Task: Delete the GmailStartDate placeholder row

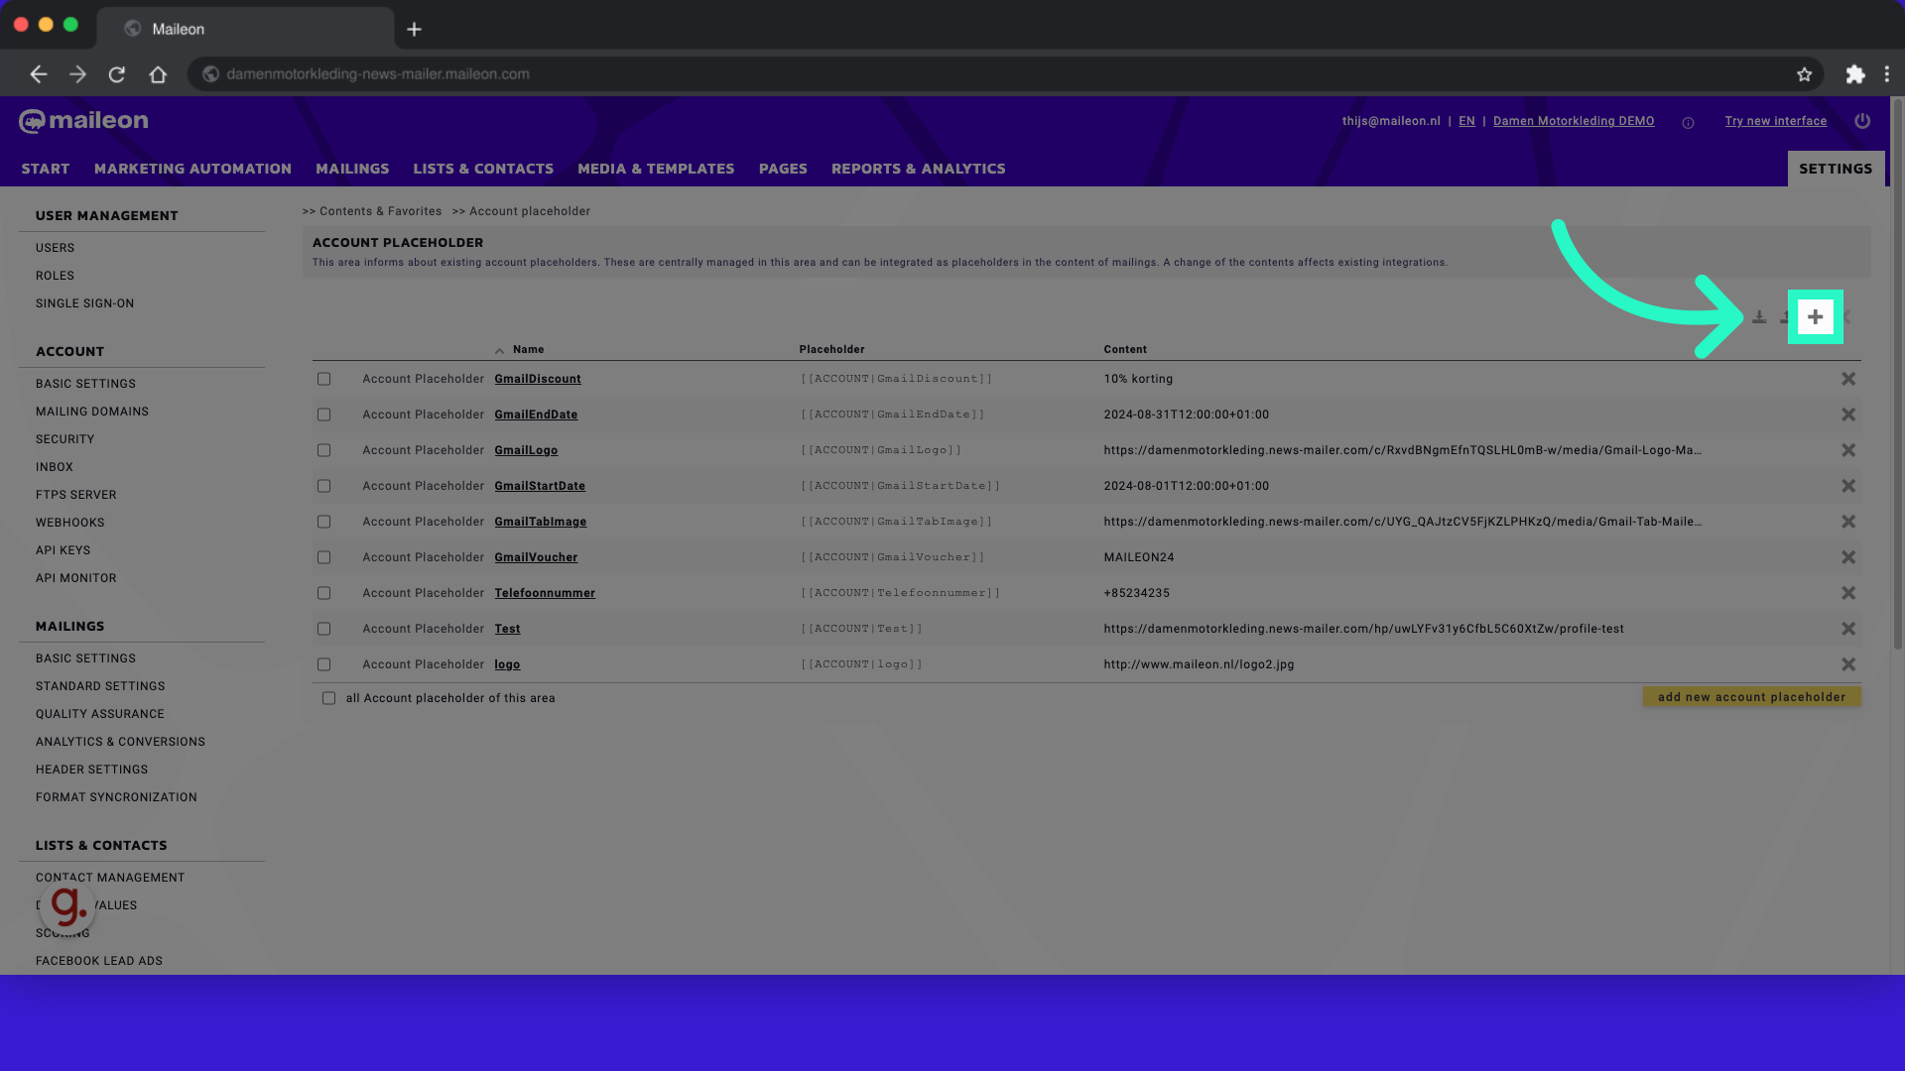Action: (x=1848, y=486)
